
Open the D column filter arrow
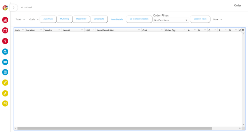click(236, 30)
